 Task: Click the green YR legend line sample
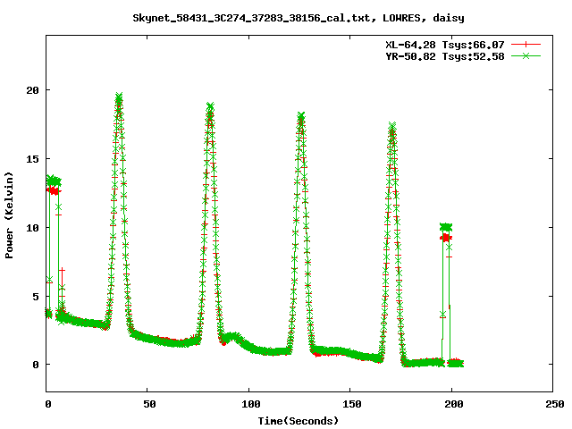526,56
